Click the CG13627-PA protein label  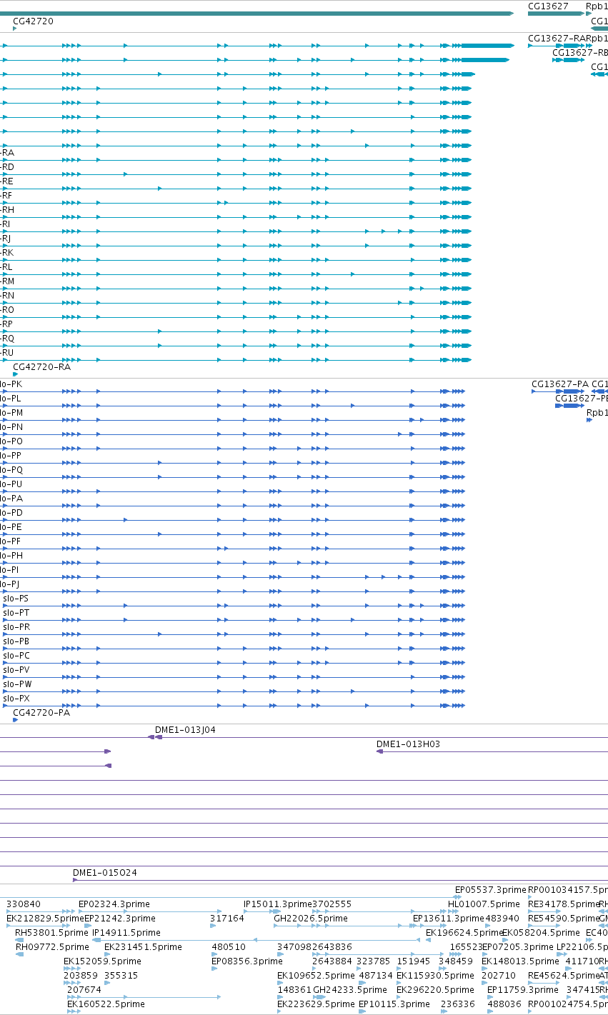(x=560, y=384)
